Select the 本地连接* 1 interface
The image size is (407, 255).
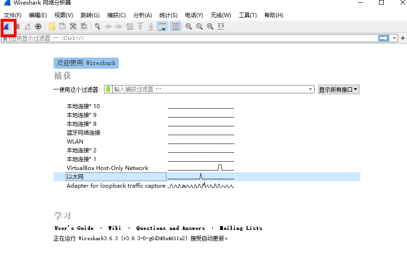click(81, 159)
